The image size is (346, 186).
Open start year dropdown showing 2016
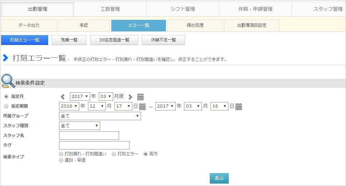[x=69, y=106]
